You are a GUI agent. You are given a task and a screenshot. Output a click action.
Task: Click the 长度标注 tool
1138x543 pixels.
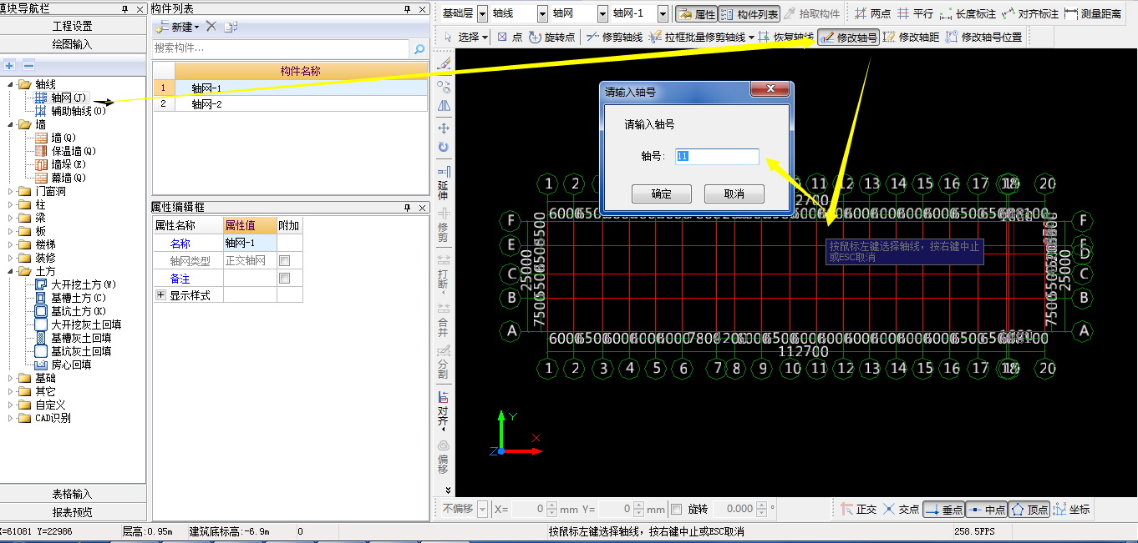pos(968,14)
